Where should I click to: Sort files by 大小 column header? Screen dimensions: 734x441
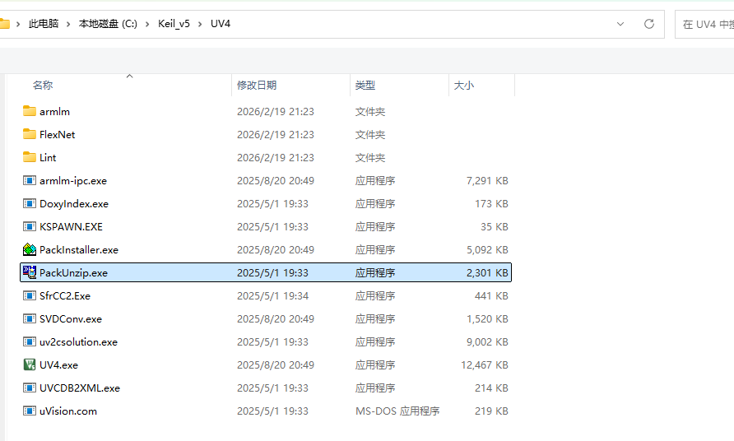point(463,85)
